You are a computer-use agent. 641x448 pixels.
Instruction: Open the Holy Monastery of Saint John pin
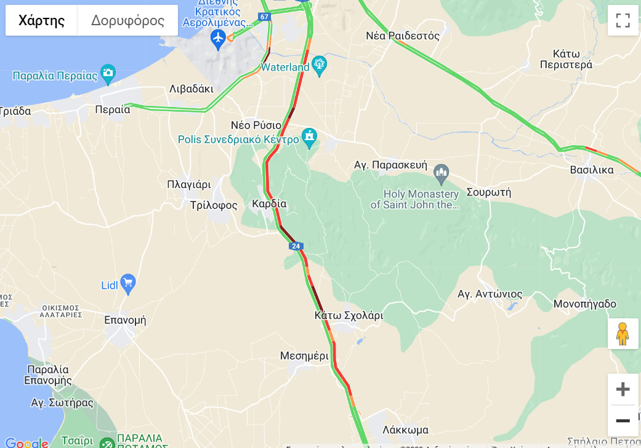pyautogui.click(x=441, y=175)
